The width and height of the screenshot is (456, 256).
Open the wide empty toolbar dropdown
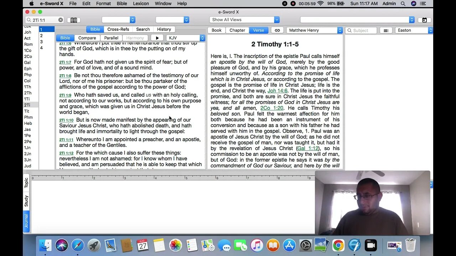[357, 20]
